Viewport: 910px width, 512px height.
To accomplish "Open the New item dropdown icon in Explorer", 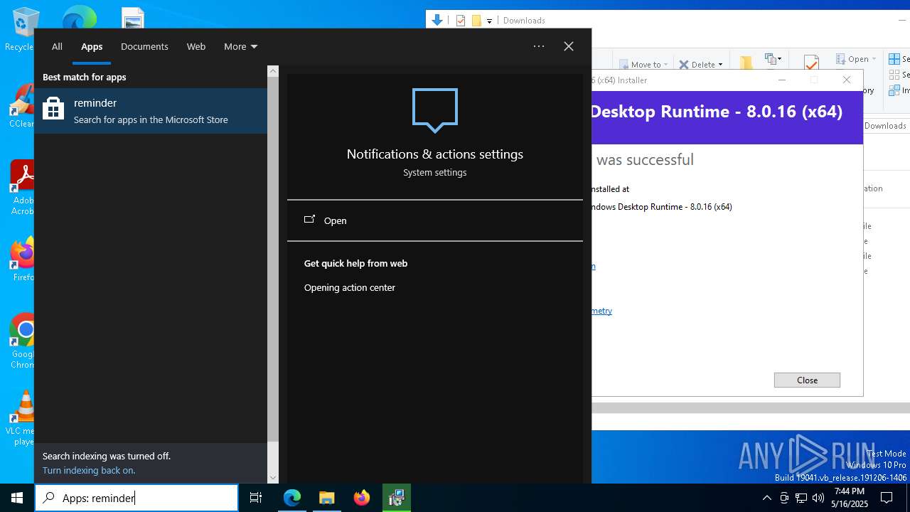I will coord(773,59).
